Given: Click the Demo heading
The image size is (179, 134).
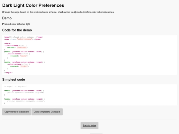Looking at the screenshot, I should coord(7,18).
